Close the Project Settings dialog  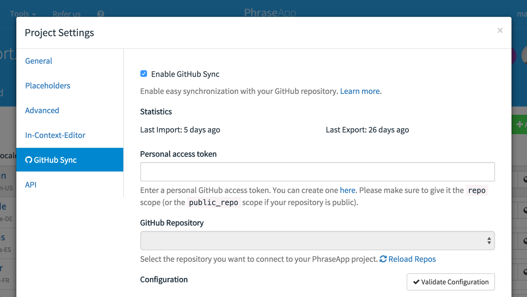click(500, 31)
